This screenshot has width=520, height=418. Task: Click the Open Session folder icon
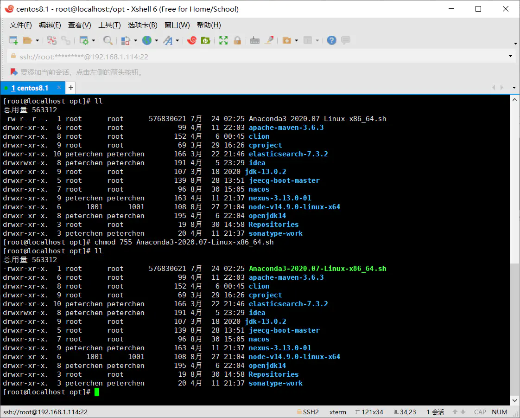[x=27, y=41]
